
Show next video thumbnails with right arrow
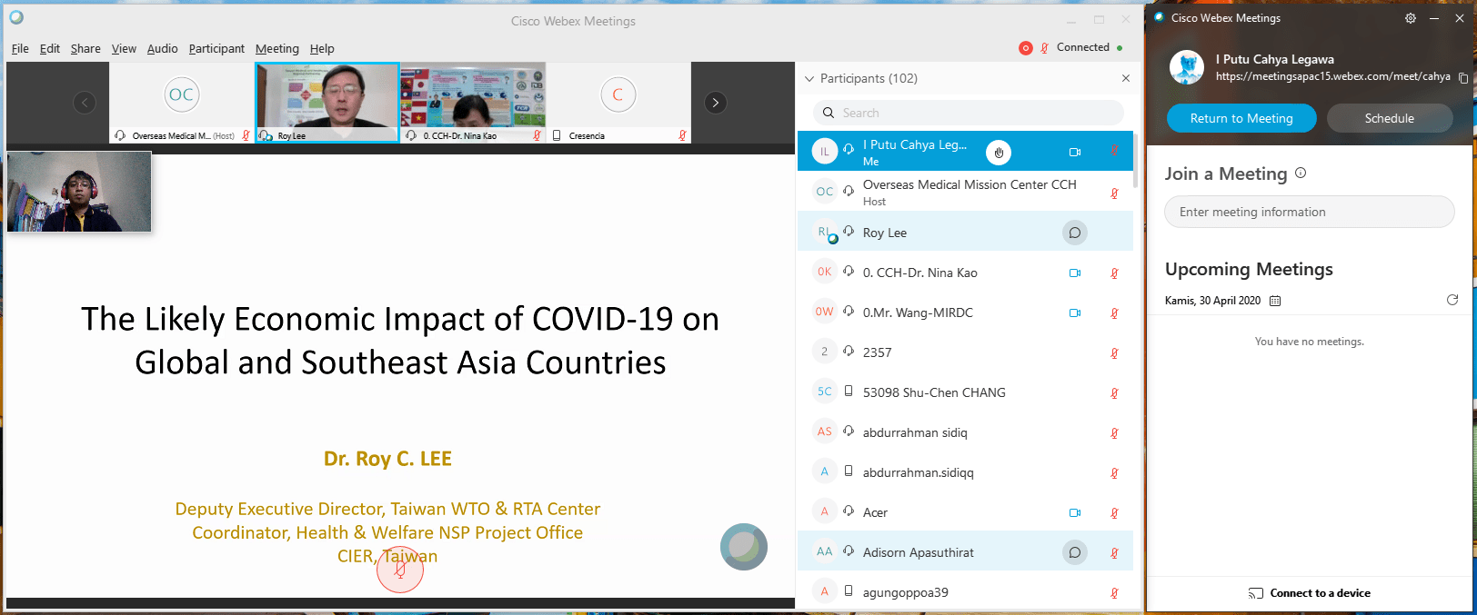coord(716,103)
